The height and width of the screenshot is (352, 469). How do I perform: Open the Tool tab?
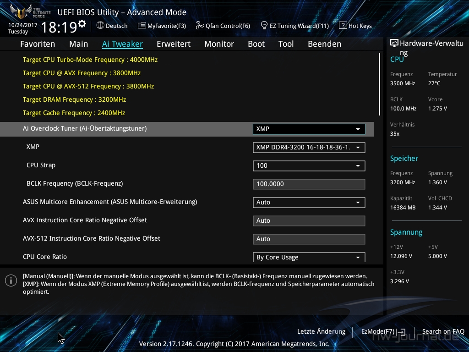point(286,44)
